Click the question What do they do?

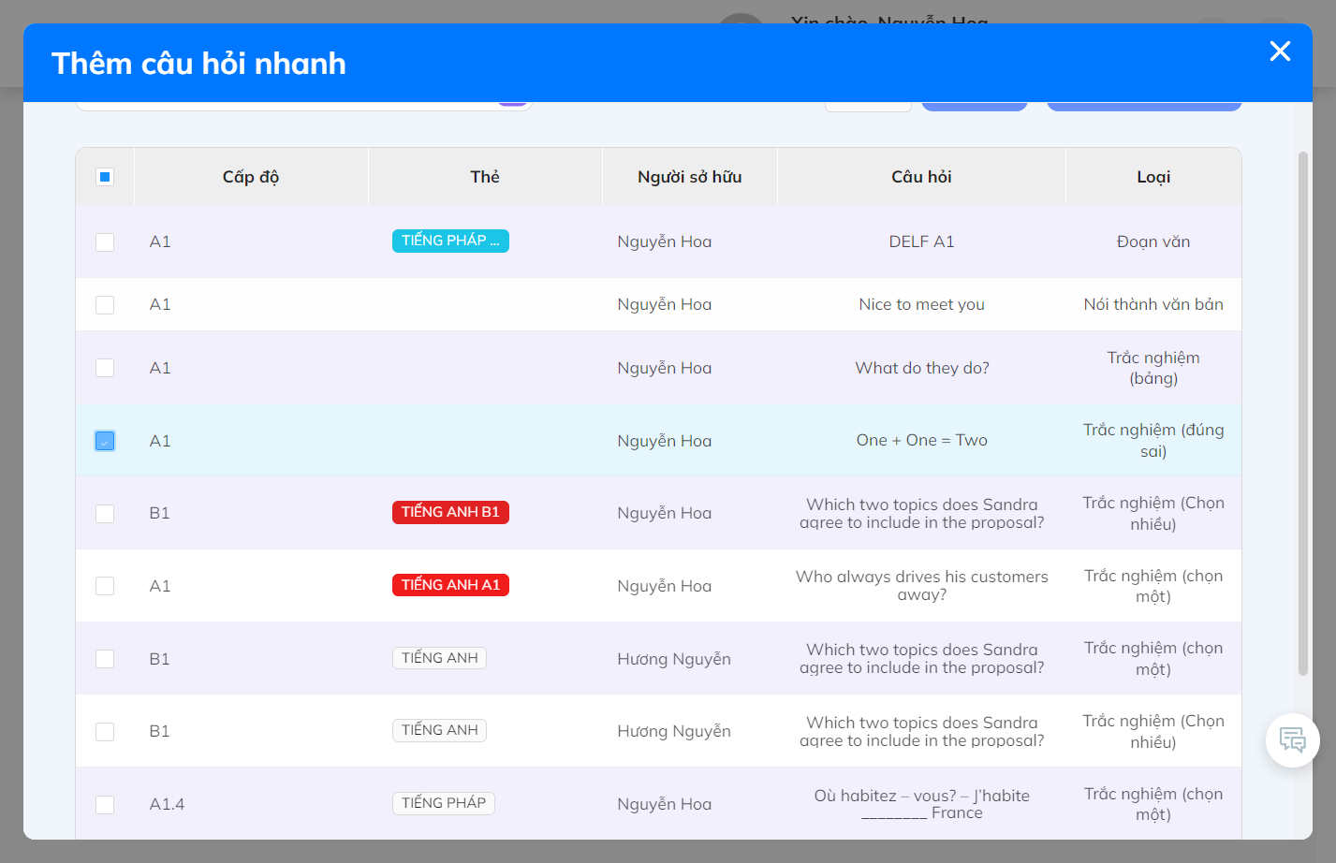(922, 368)
